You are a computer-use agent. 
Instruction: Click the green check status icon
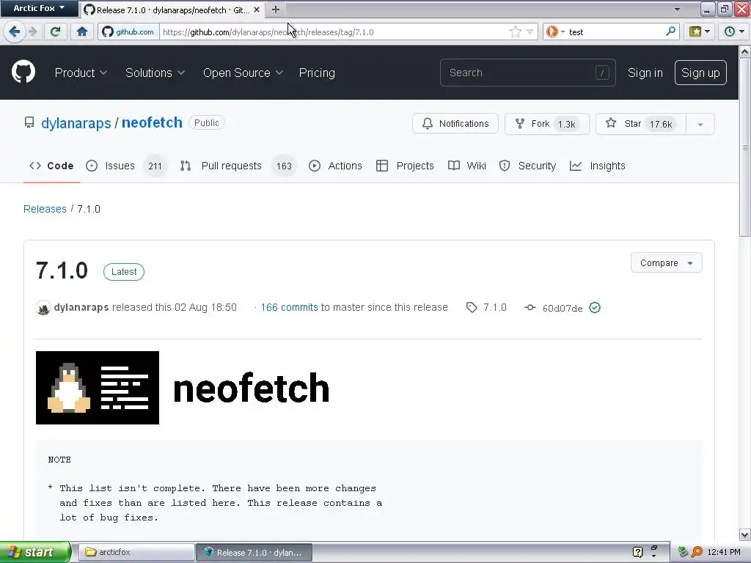pos(594,307)
